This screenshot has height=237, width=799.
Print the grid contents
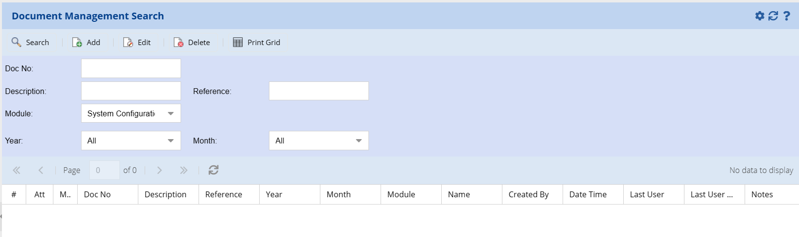click(x=257, y=43)
